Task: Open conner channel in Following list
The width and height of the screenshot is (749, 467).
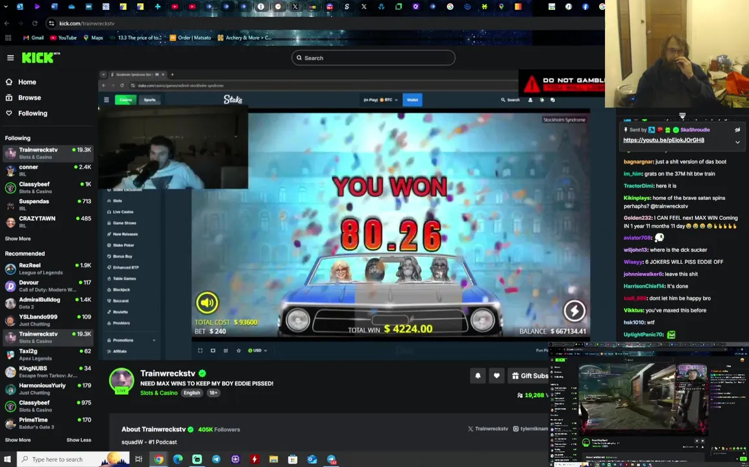Action: (48, 170)
